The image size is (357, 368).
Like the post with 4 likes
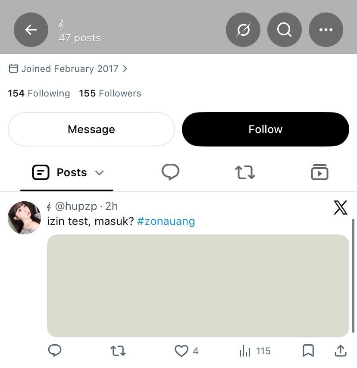pos(182,351)
